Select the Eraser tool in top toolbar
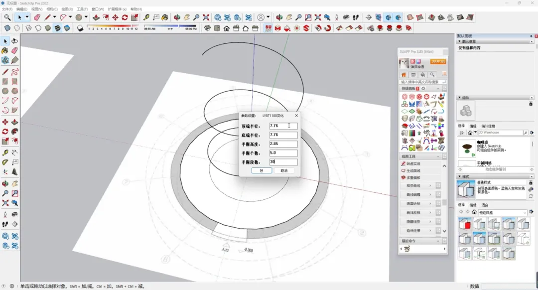 36,17
